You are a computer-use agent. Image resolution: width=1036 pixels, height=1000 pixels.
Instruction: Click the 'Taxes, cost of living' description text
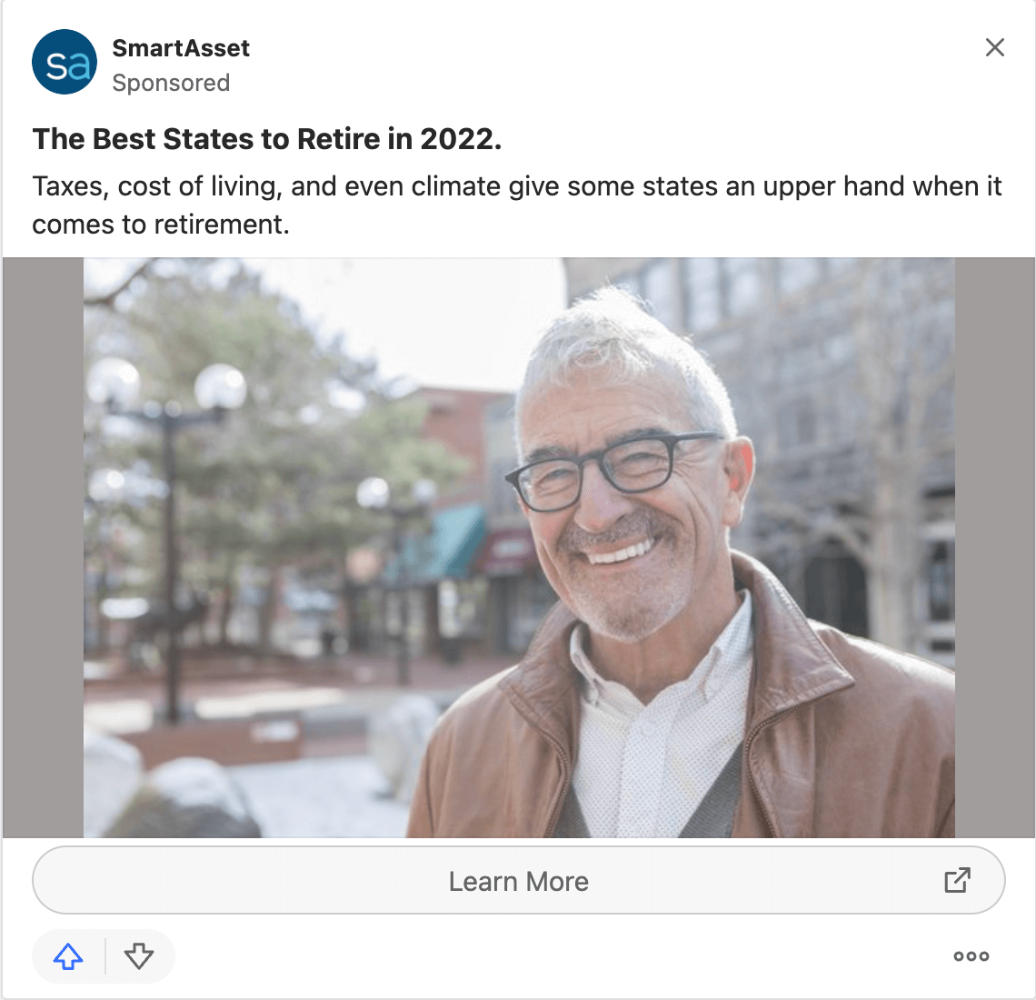tap(517, 205)
